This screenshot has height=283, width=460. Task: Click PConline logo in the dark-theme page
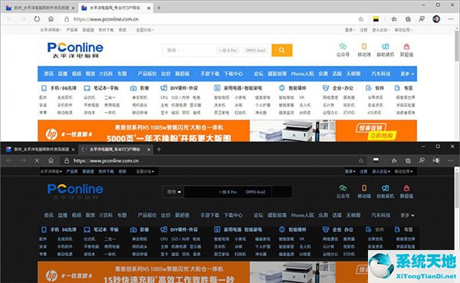[x=75, y=192]
